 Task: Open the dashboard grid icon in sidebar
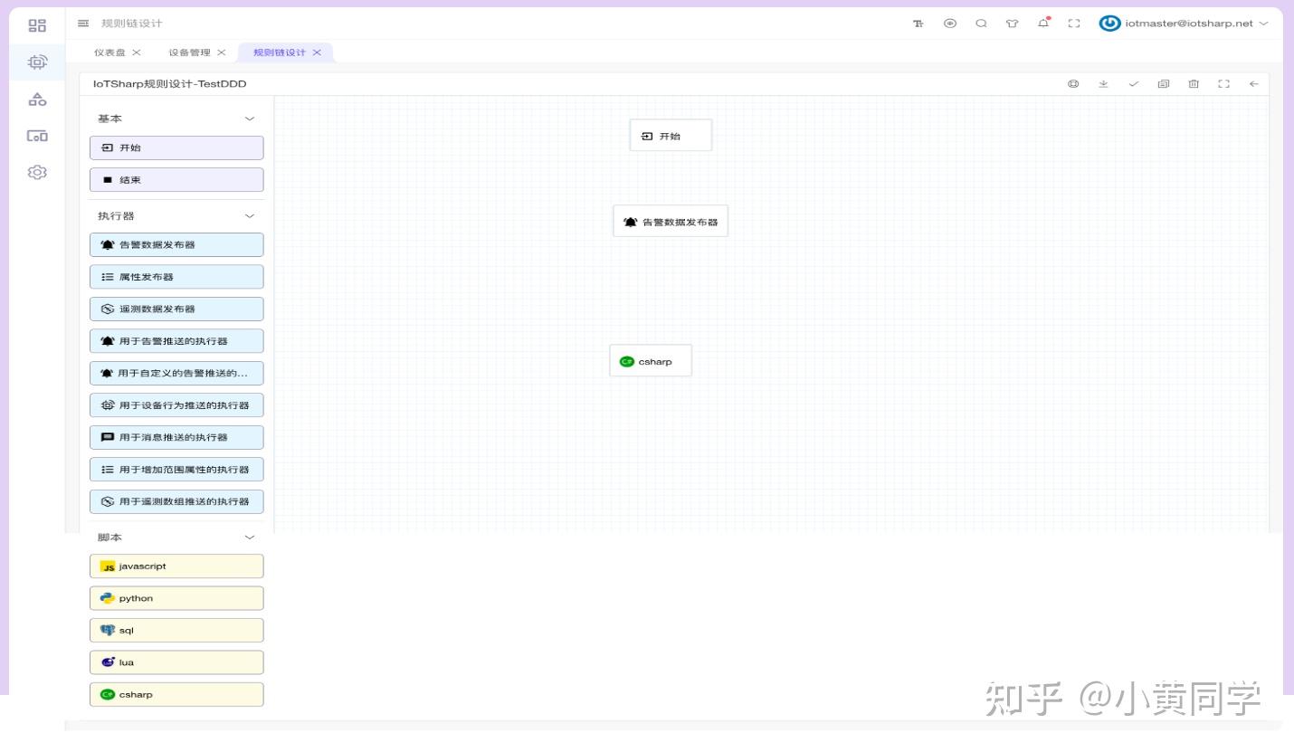[37, 26]
